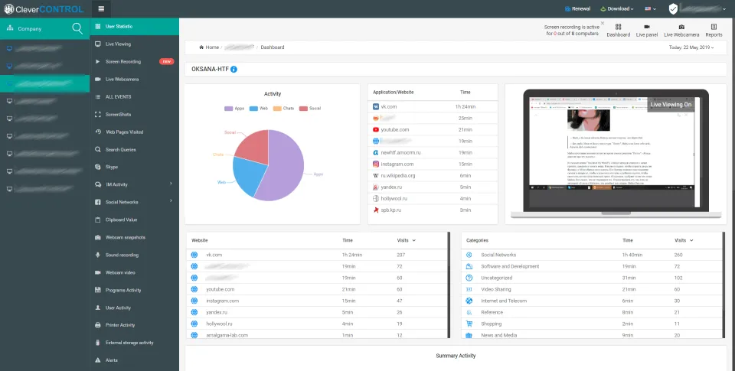Click the Renewal link
Viewport: 735px width, 371px height.
click(577, 8)
